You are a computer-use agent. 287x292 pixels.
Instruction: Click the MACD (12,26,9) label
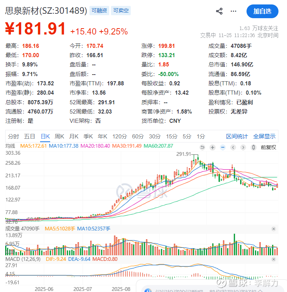point(23,259)
